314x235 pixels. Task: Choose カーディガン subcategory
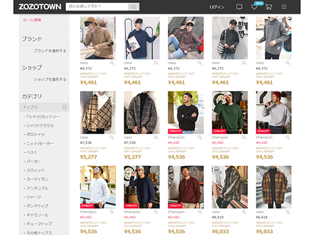pos(37,179)
